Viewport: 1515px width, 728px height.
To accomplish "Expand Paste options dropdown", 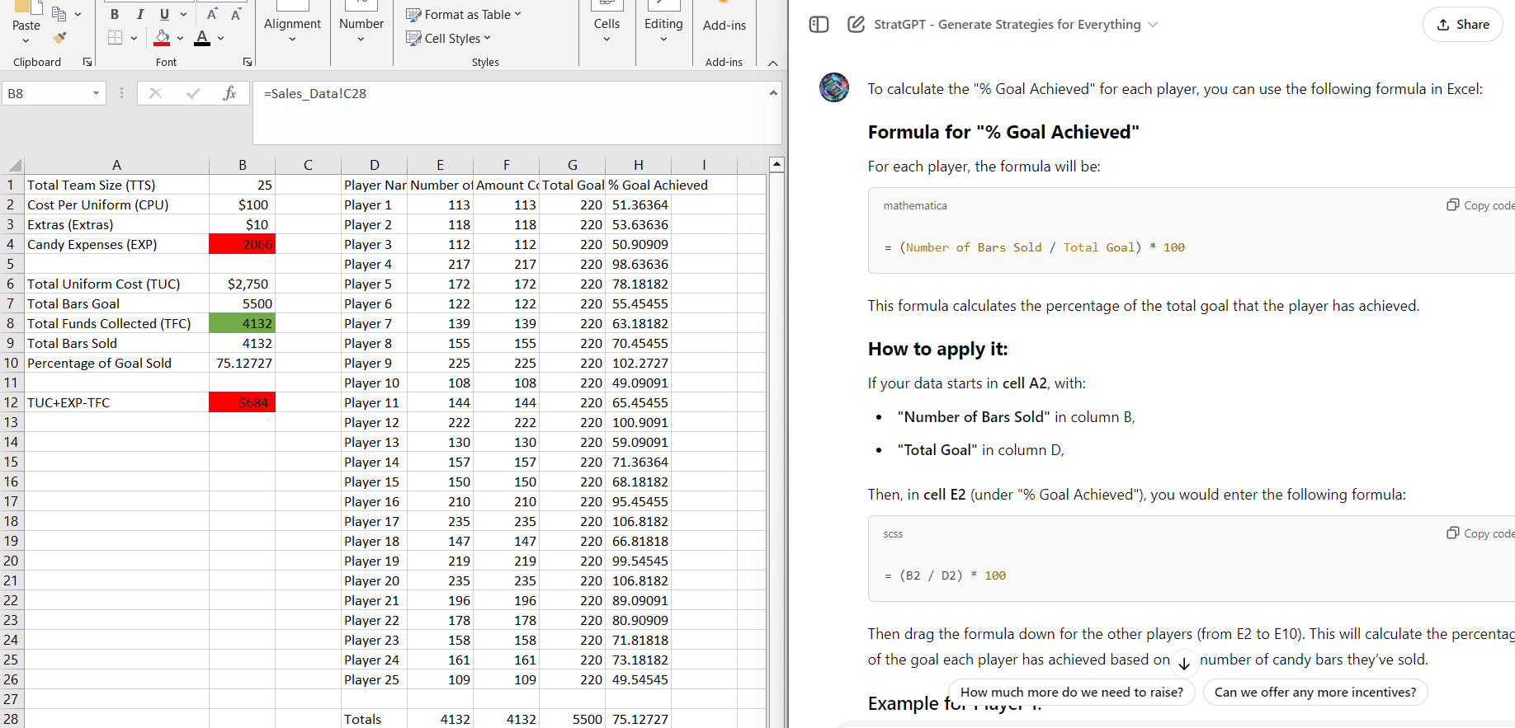I will point(26,41).
